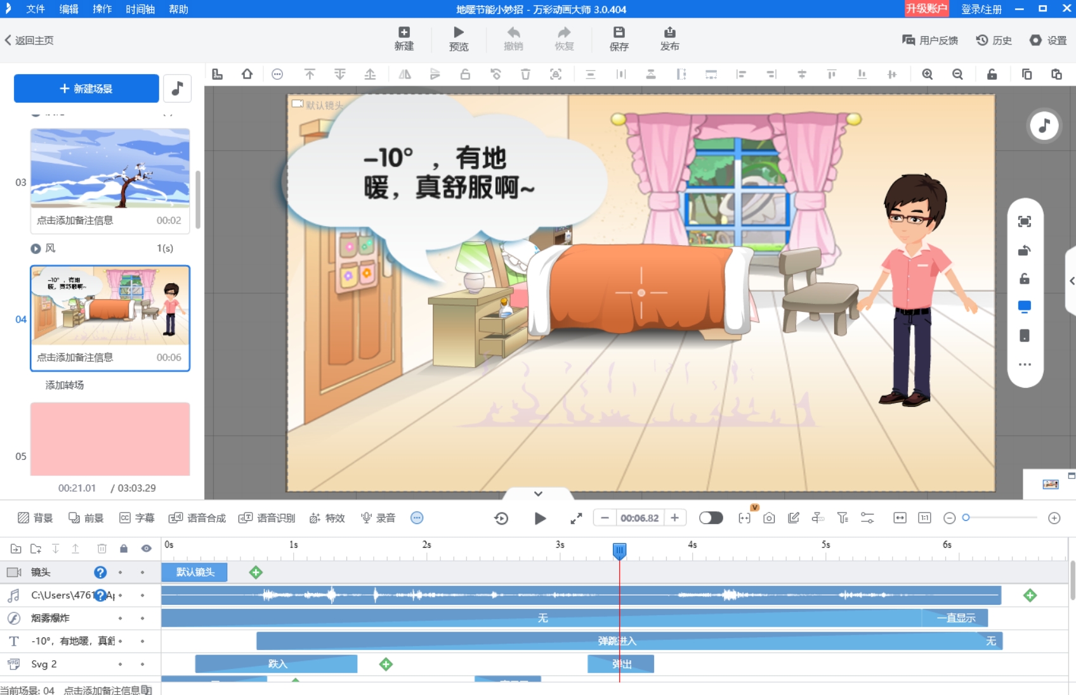
Task: Open the 操作 menu
Action: (x=102, y=9)
